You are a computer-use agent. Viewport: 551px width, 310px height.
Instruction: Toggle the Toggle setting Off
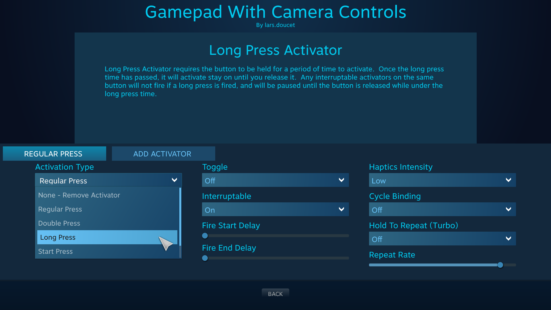(x=275, y=180)
